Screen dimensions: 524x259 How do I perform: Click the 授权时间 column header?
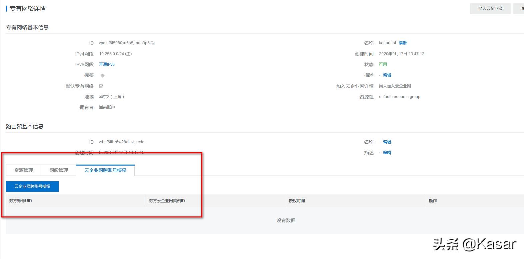(297, 201)
